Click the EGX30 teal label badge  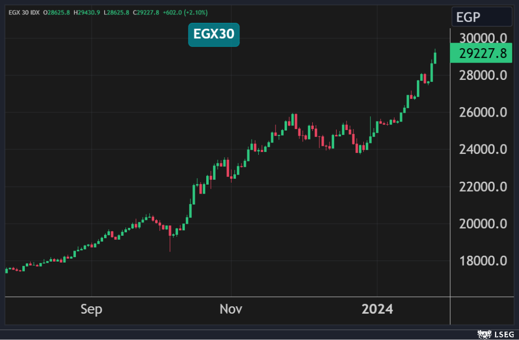click(214, 35)
